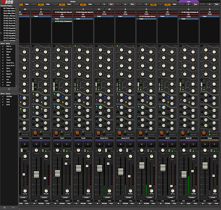Uncheck the DRUMs group checkbox
221x210 pixels.
click(3, 97)
